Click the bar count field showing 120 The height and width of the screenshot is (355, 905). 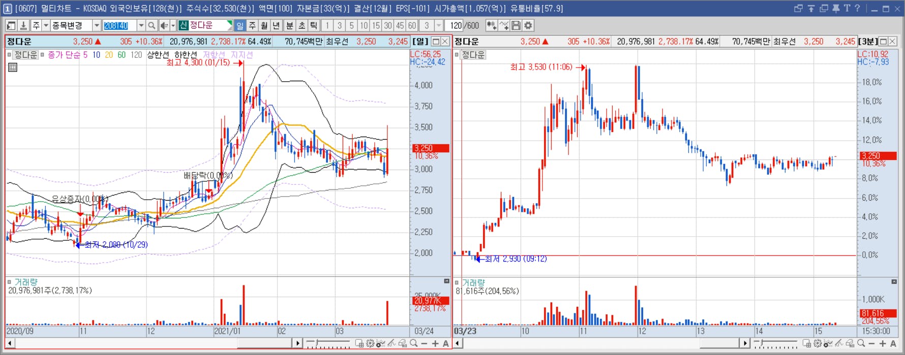coord(455,25)
